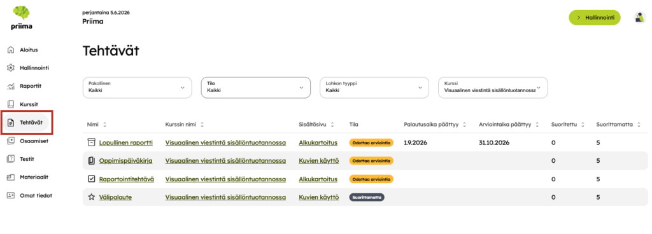Click the Kurssit book icon

(11, 104)
